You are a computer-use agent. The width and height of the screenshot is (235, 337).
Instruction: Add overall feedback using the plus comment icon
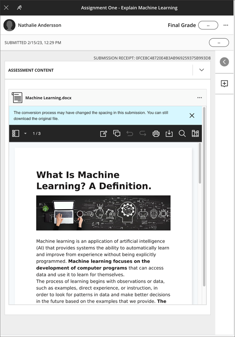coord(224,84)
